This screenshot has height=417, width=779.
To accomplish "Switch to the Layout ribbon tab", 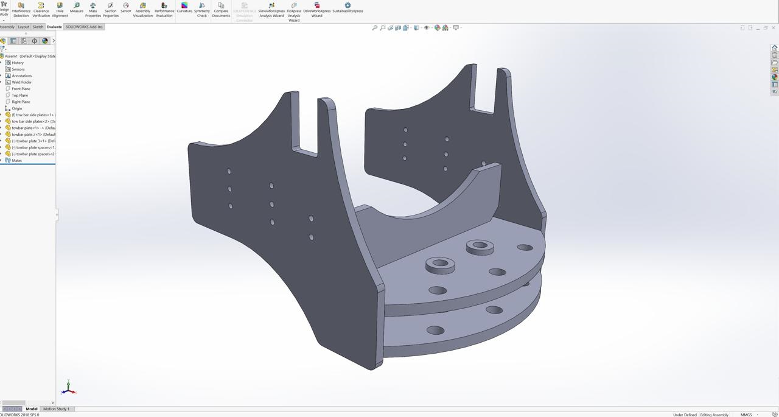I will (x=23, y=27).
